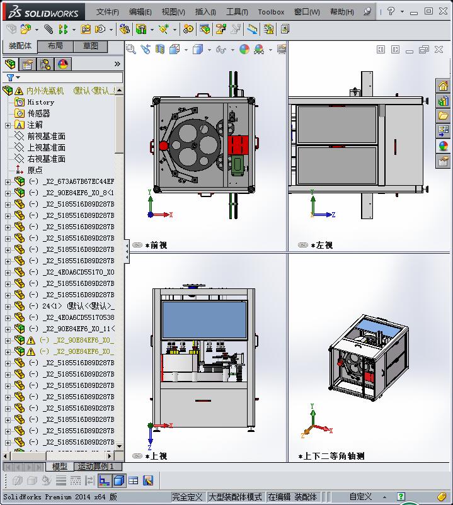Open Appearances color ball in task pane
453x505 pixels.
443,145
